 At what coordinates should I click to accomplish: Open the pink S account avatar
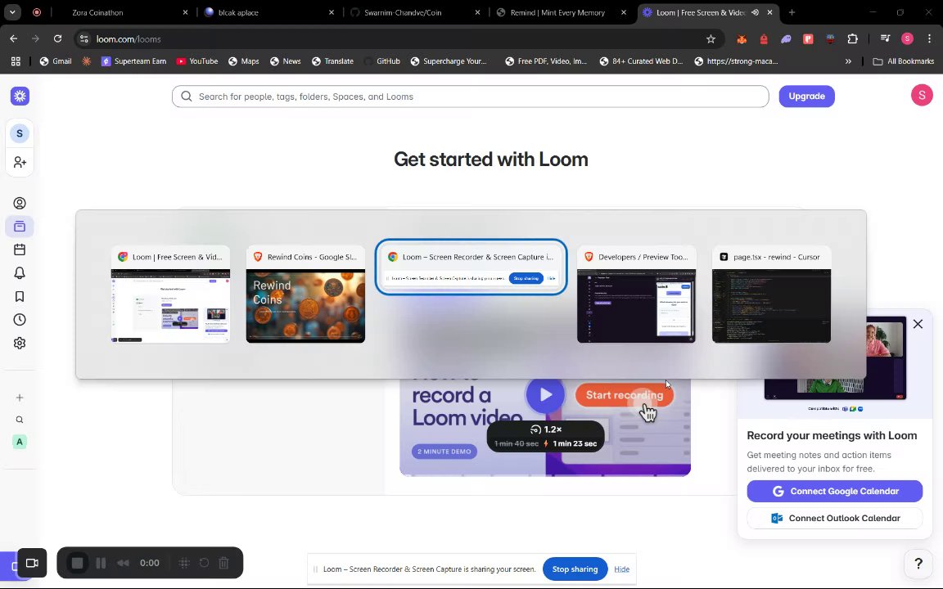click(922, 95)
